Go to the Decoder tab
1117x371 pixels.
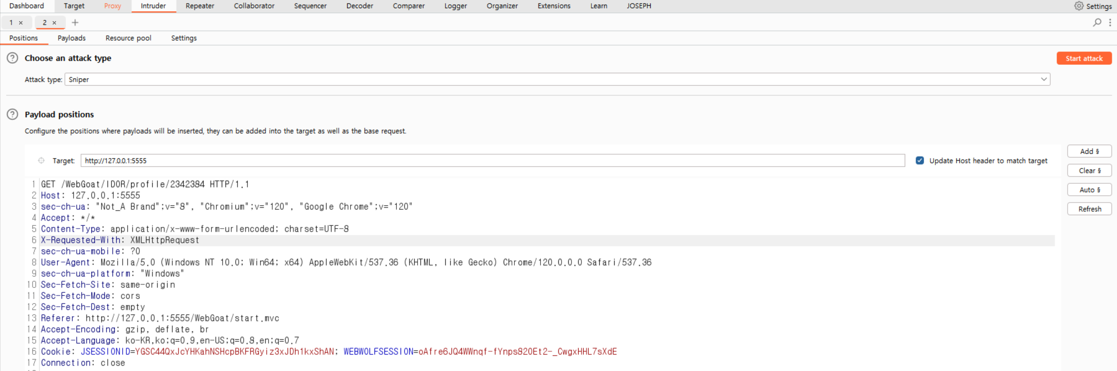pos(360,6)
